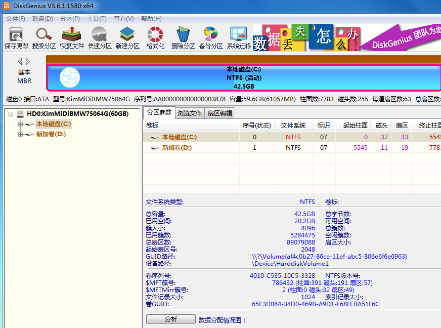Expand the 本地磁盘(C:) tree node

[20, 124]
